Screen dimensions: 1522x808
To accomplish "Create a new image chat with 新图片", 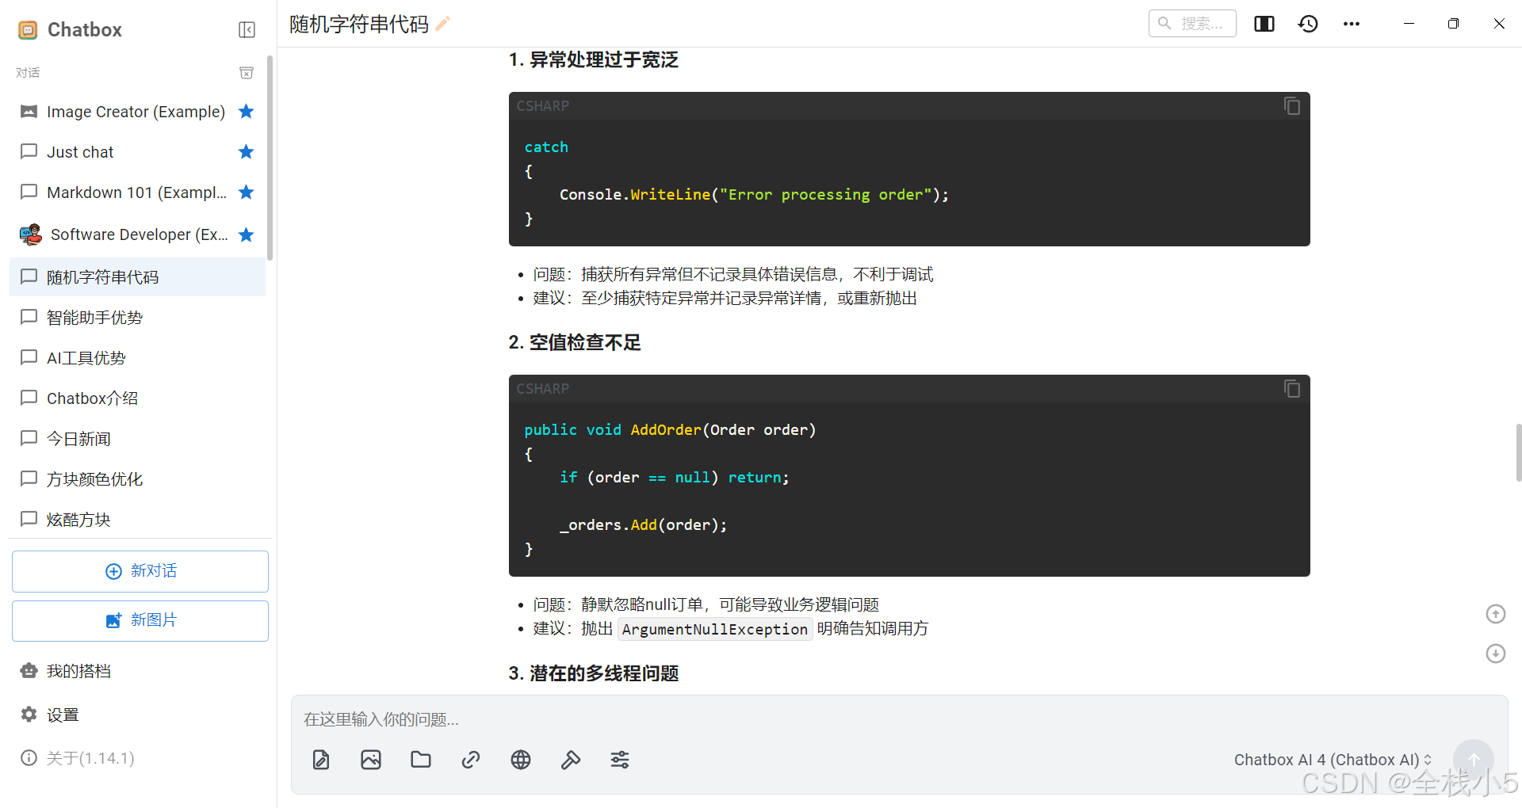I will (140, 620).
